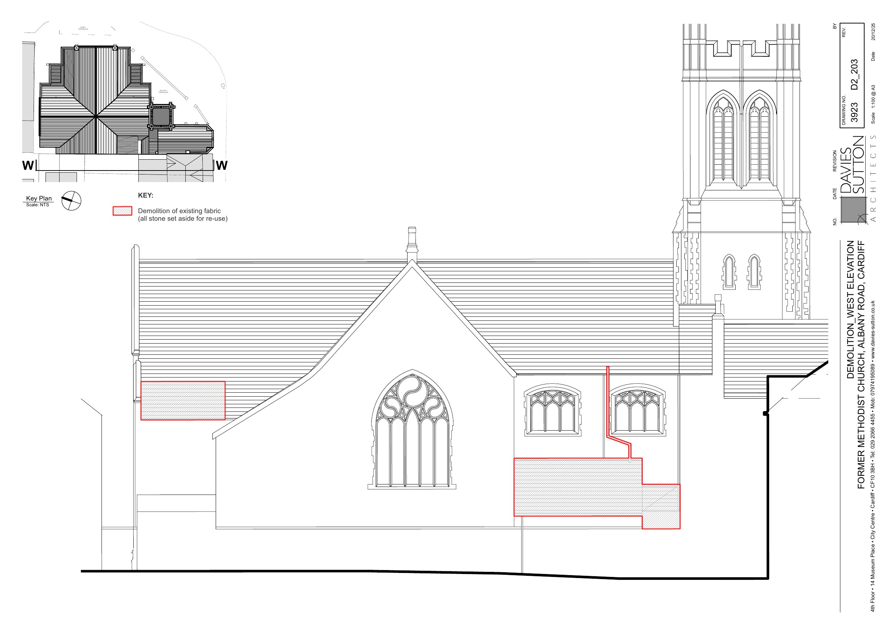Click the drawing number D2_203
This screenshot has height=634, width=896.
click(x=854, y=74)
